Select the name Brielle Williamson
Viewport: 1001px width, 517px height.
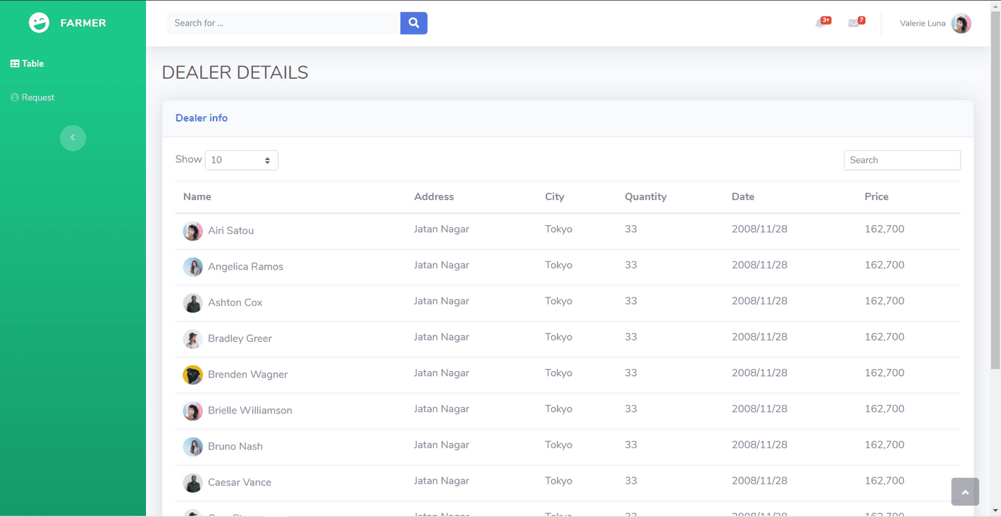250,411
